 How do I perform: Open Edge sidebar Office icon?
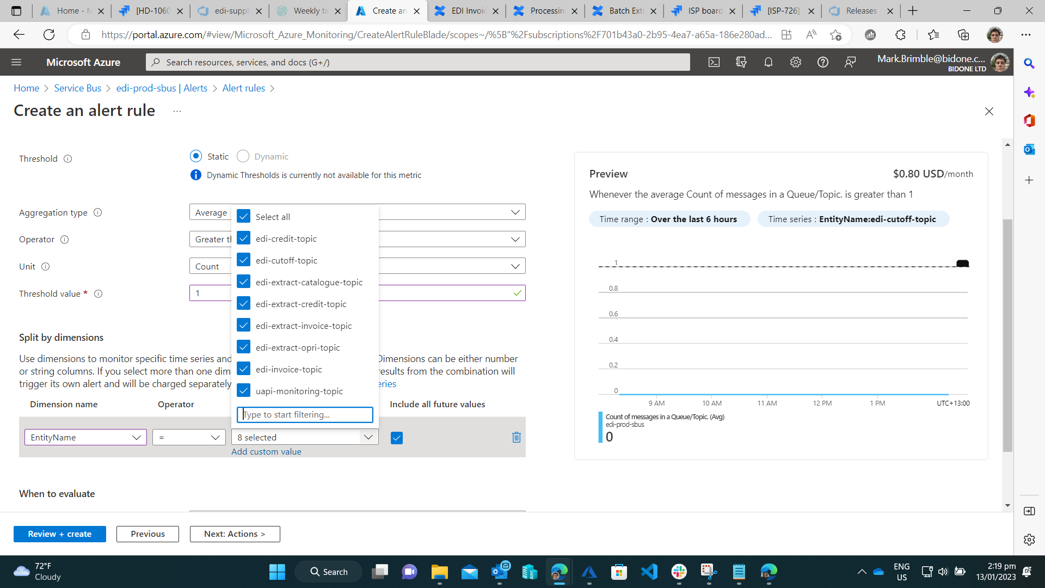[x=1029, y=120]
